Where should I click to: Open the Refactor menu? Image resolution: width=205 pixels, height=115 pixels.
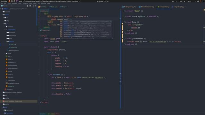25,4
